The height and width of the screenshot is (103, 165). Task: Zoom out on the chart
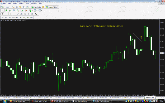pos(18,11)
